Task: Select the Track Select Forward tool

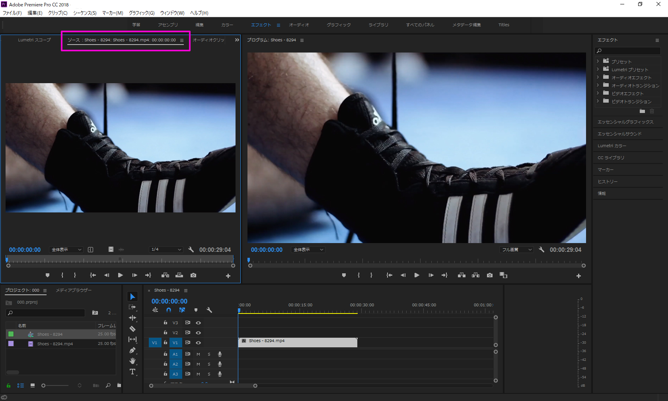Action: point(132,307)
